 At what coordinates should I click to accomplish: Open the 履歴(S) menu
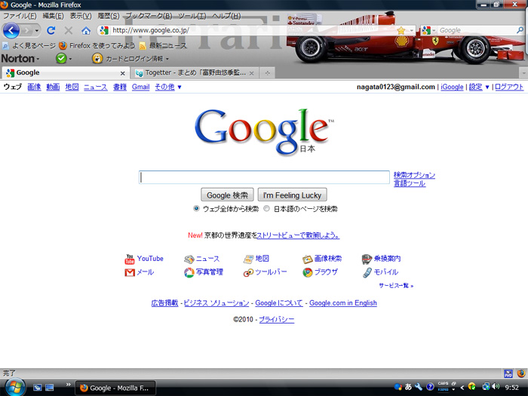tap(109, 16)
